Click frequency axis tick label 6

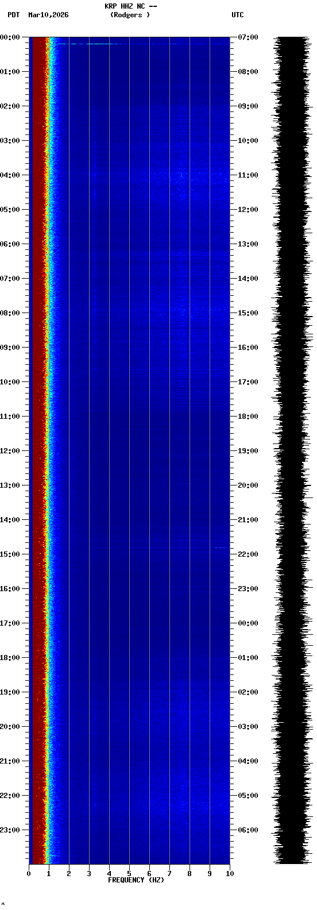click(x=149, y=874)
